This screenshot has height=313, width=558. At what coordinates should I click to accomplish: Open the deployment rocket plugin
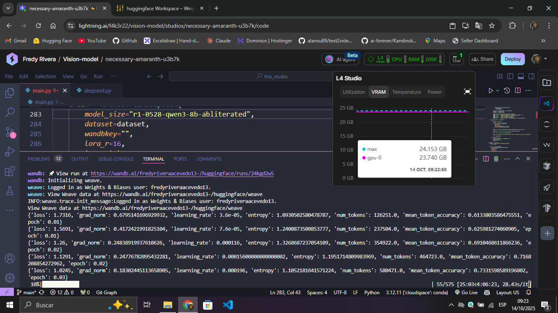tap(547, 187)
